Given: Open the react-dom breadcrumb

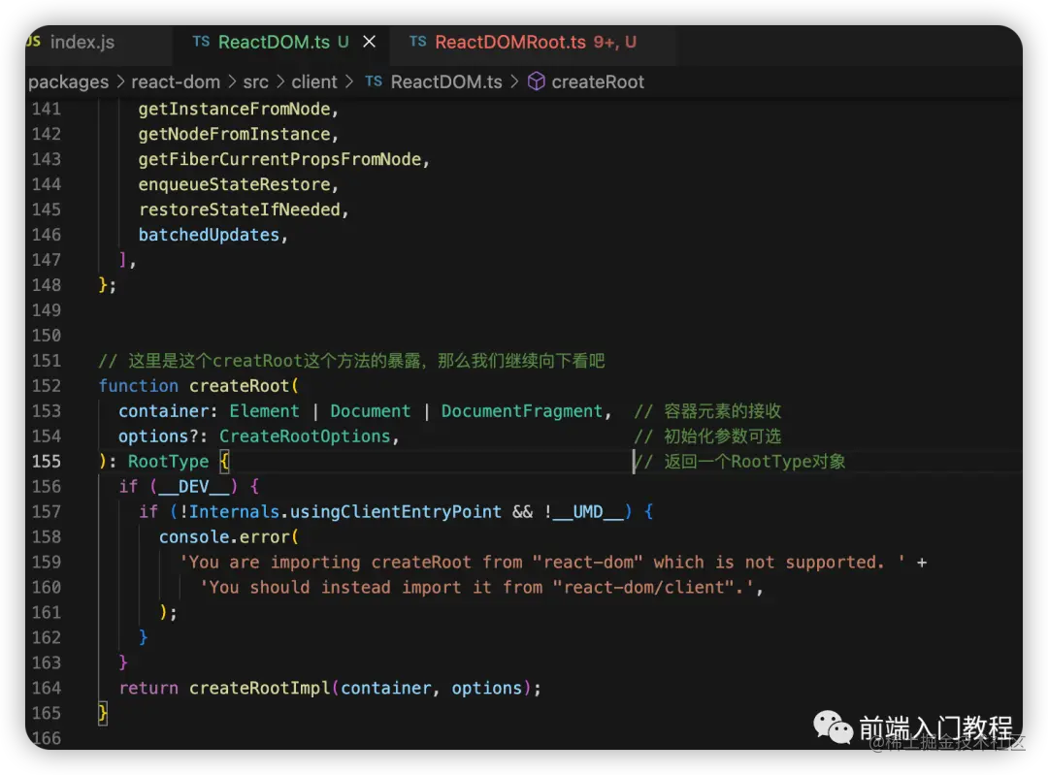Looking at the screenshot, I should click(176, 82).
